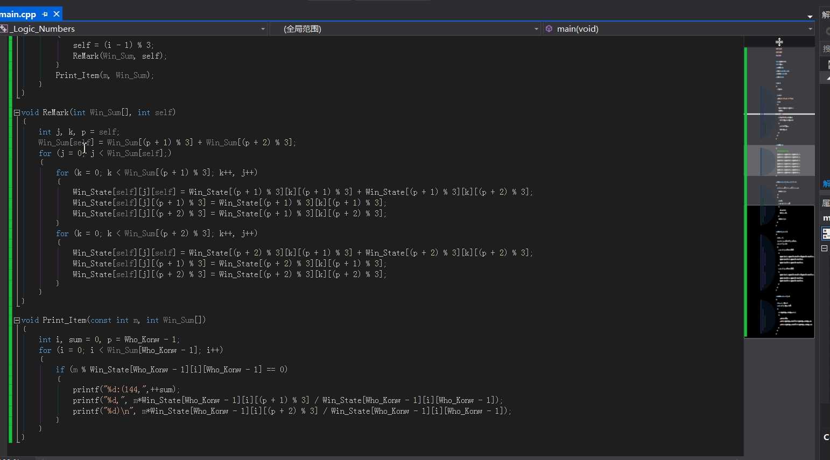Image resolution: width=830 pixels, height=460 pixels.
Task: Click the "self = (i - 1) % 3;" line
Action: tap(114, 45)
